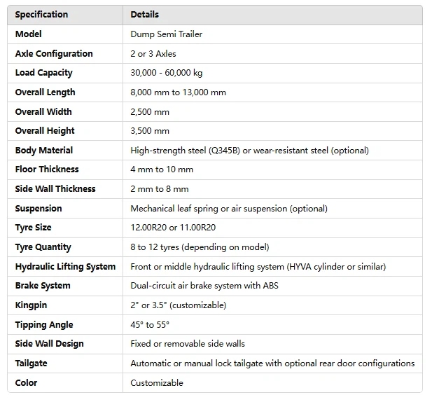
Task: Select the Suspension details about leaf spring
Action: tap(228, 208)
